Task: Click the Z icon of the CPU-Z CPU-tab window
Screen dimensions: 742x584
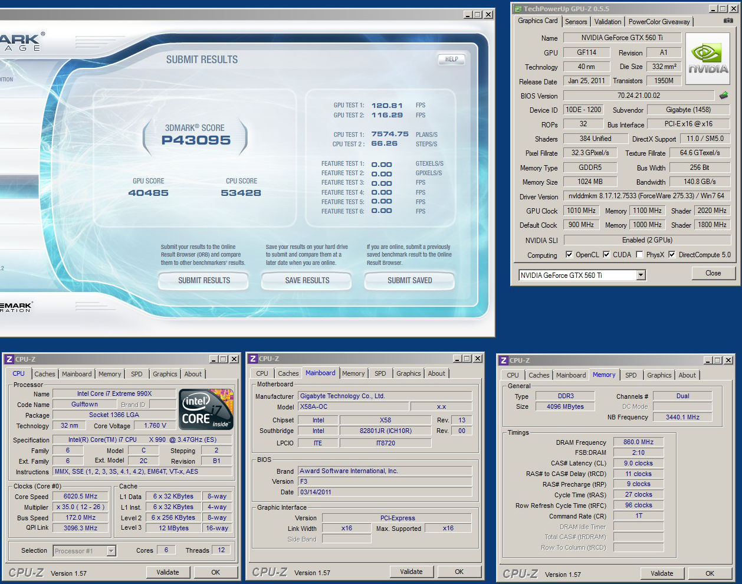Action: point(9,359)
